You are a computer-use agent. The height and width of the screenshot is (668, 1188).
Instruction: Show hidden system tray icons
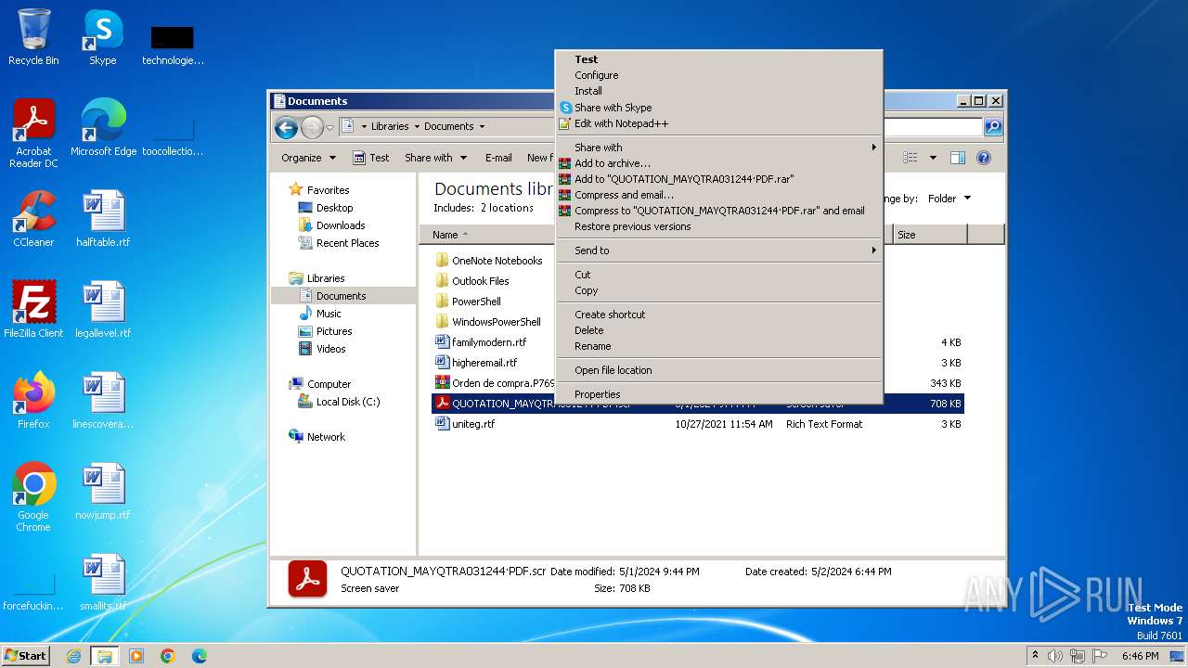click(1035, 656)
